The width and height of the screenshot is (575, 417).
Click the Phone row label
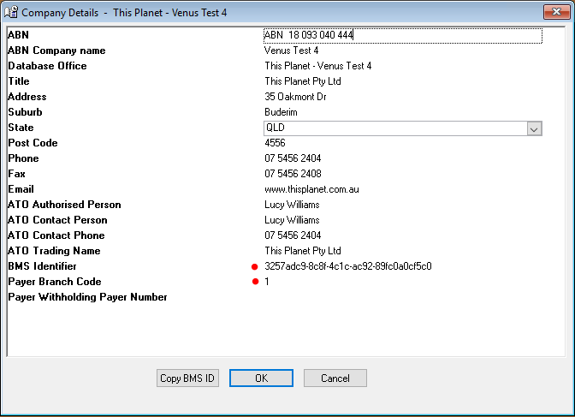[x=23, y=158]
